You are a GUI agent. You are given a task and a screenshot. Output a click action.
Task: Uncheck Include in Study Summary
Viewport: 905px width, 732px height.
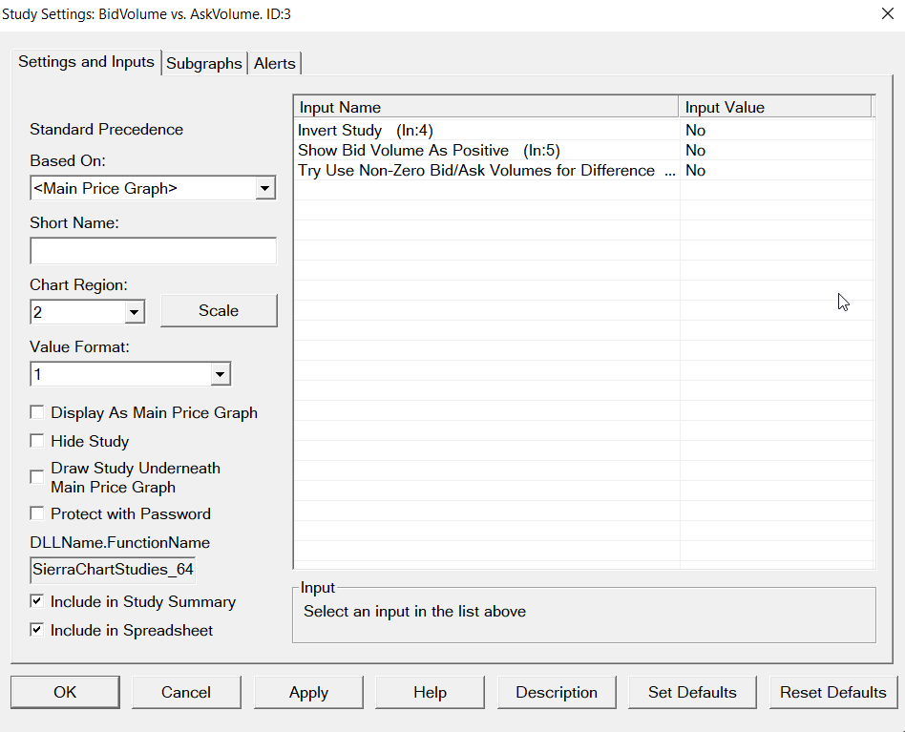pos(37,601)
